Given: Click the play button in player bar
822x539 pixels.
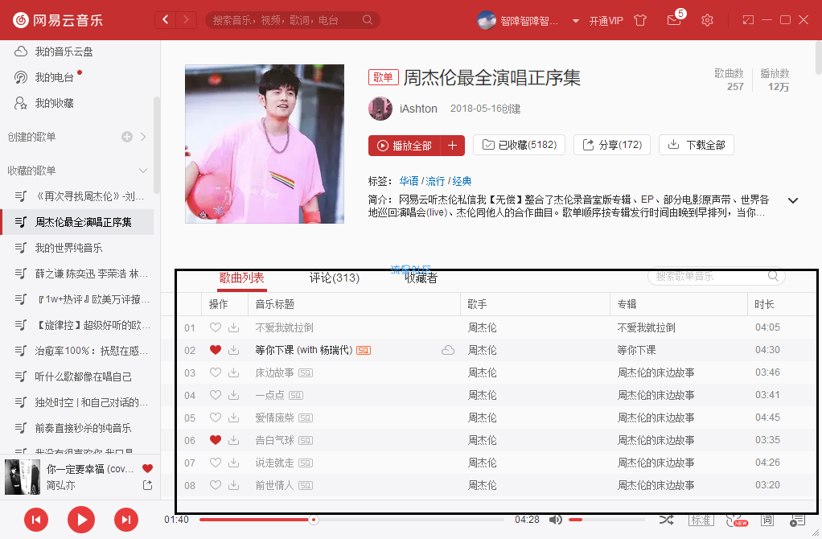Looking at the screenshot, I should pyautogui.click(x=81, y=520).
